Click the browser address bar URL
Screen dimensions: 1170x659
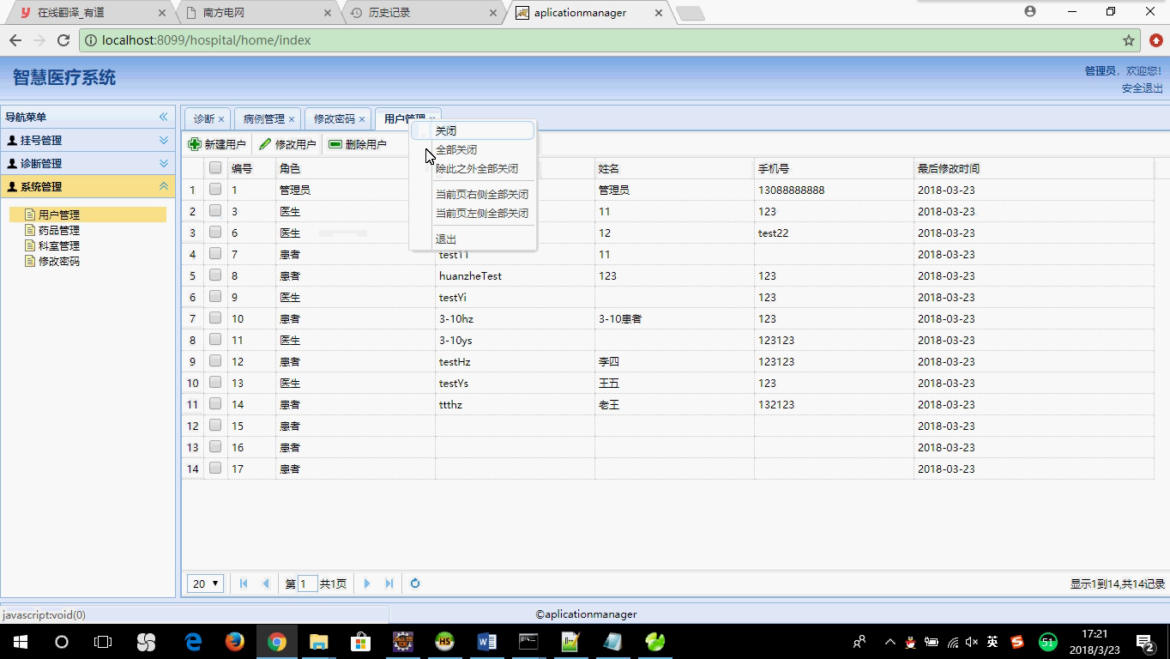click(206, 40)
